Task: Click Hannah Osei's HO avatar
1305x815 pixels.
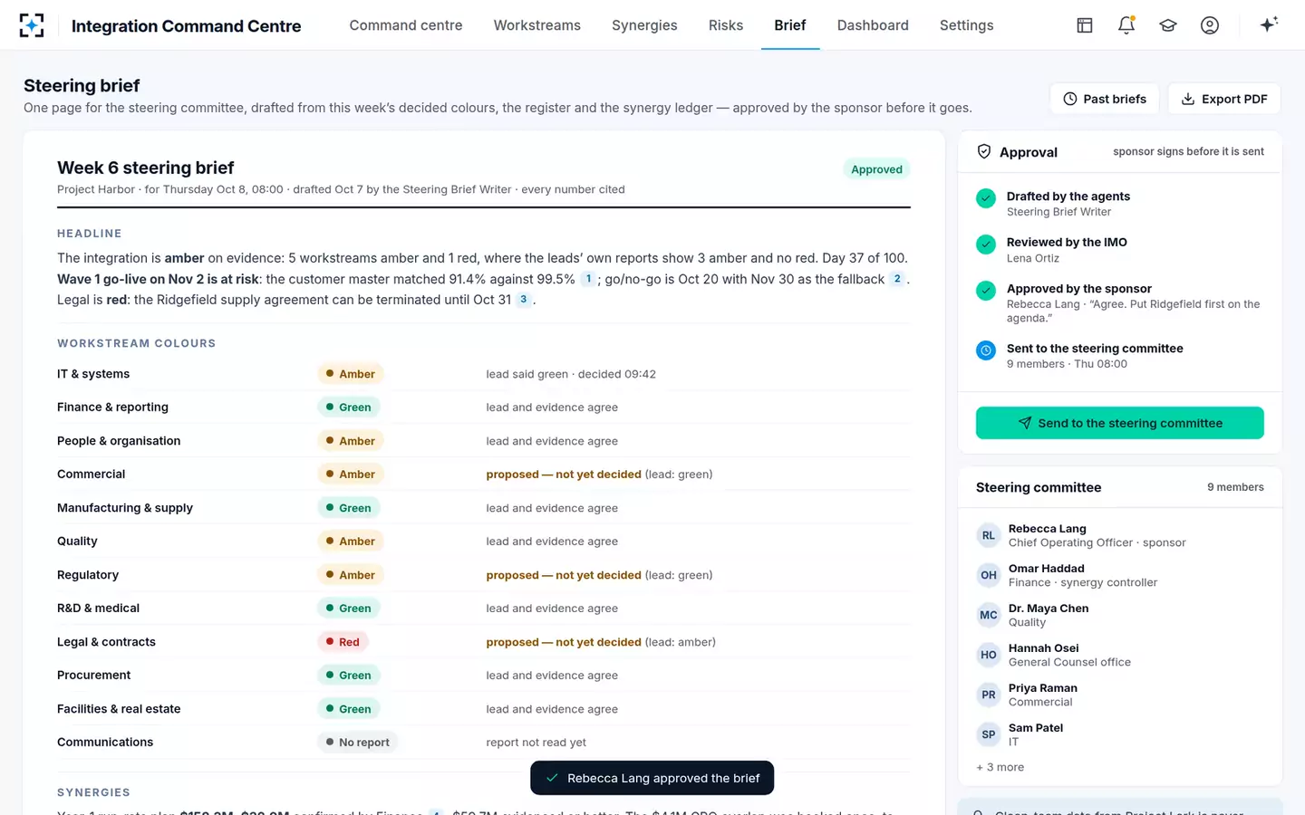Action: pos(989,655)
